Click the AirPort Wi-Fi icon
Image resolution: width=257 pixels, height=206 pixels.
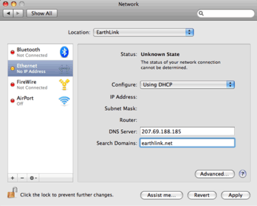tap(64, 101)
